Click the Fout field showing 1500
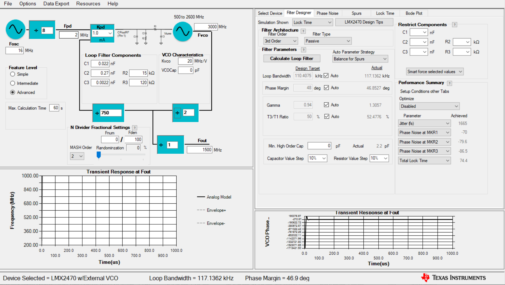Screen dimensions: 505x285 199,150
